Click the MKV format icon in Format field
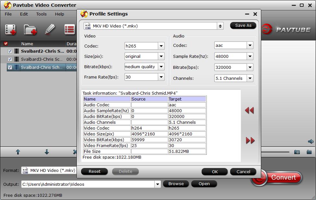This screenshot has width=316, height=200. [25, 170]
